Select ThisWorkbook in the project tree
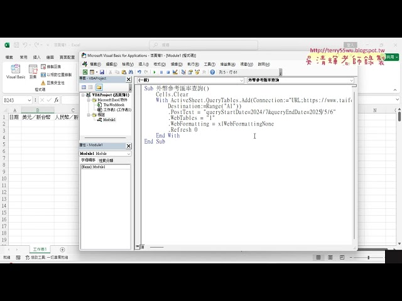 pyautogui.click(x=114, y=105)
